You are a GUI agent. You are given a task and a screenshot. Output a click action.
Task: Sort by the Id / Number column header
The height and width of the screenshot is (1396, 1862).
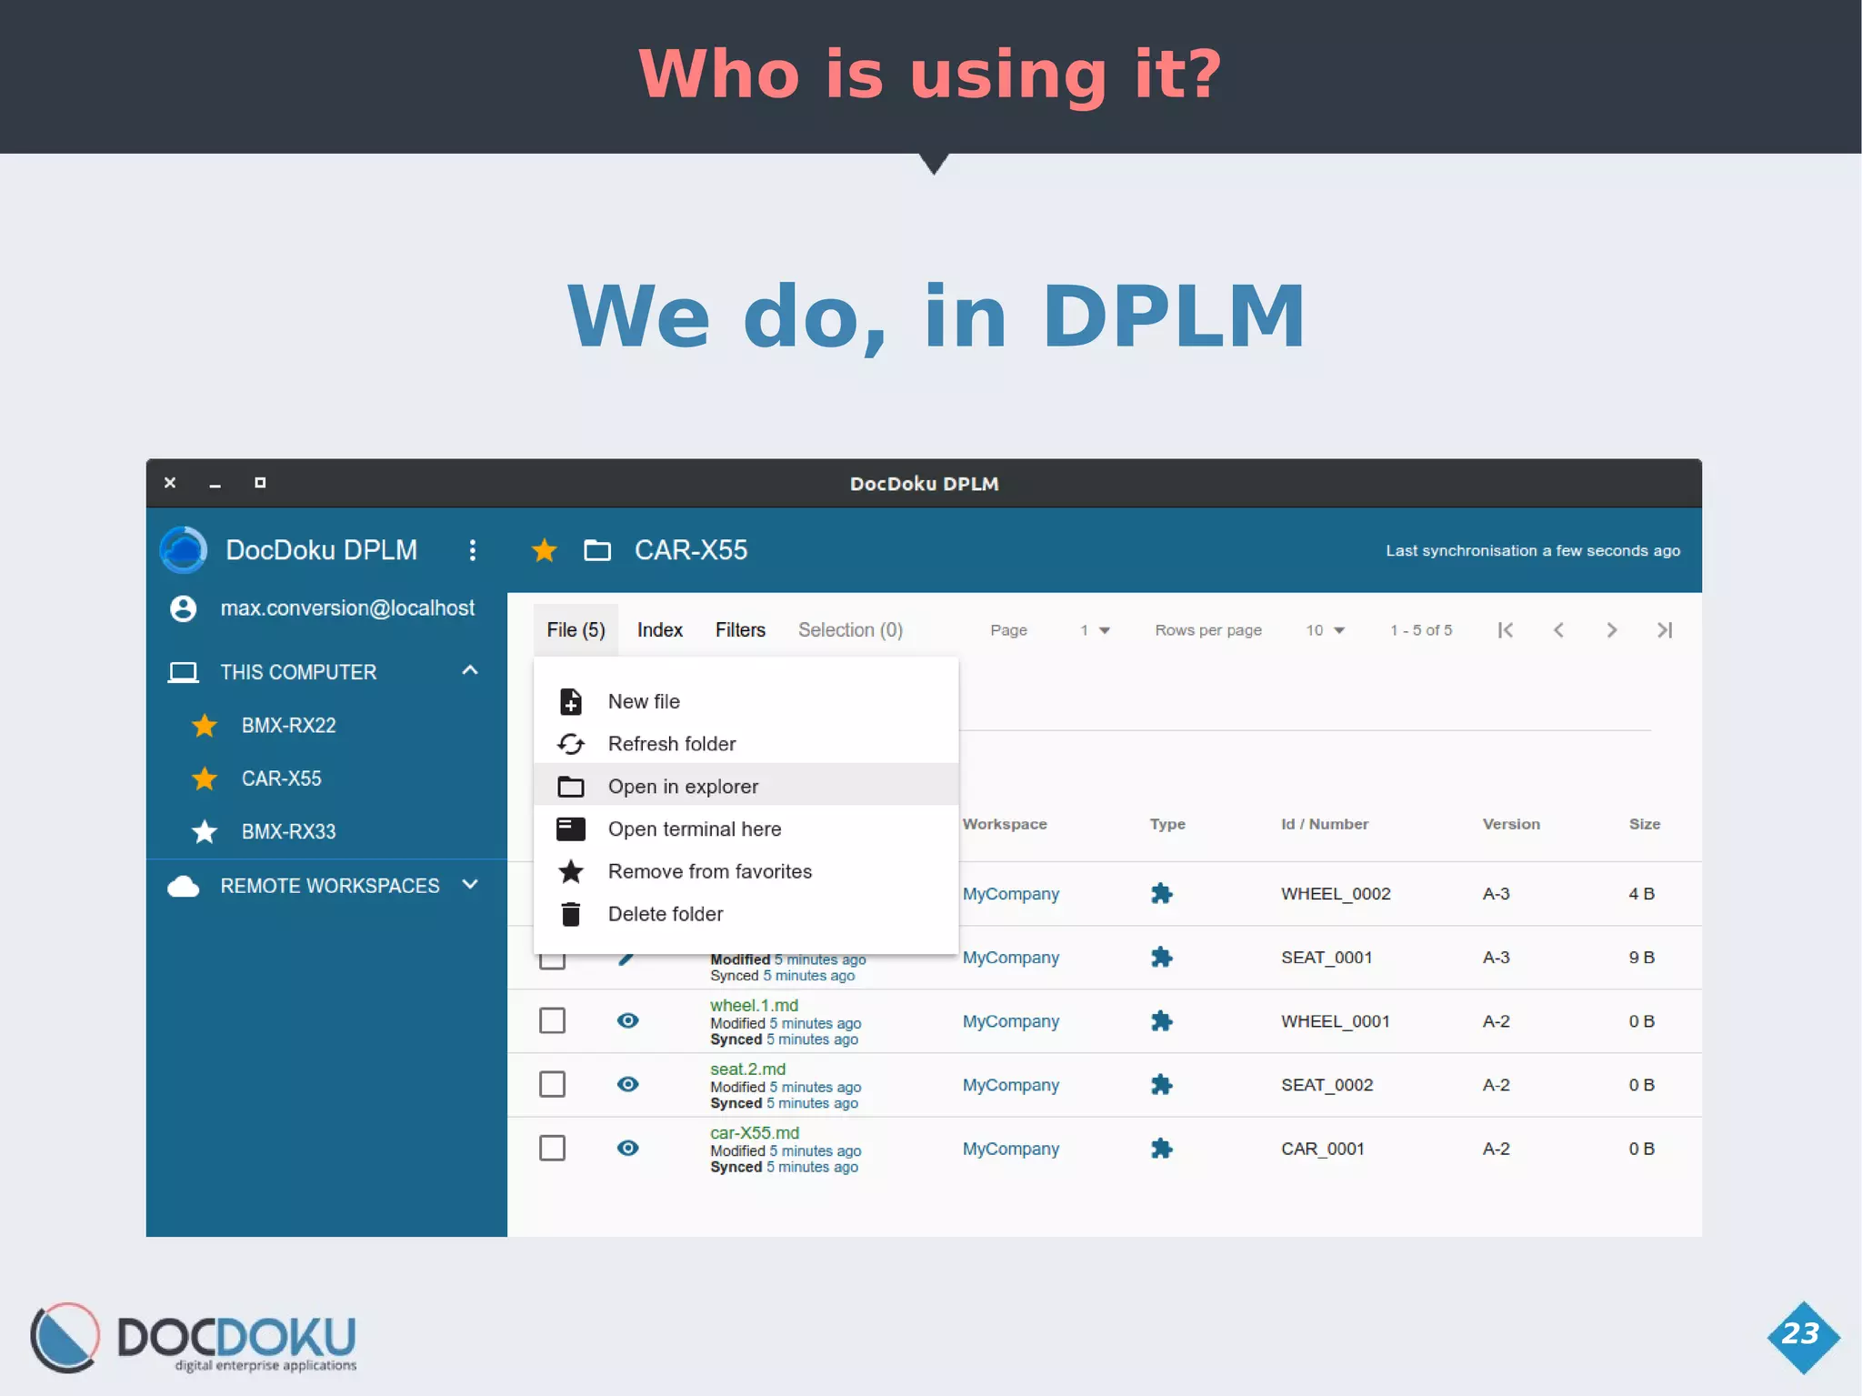(1325, 824)
